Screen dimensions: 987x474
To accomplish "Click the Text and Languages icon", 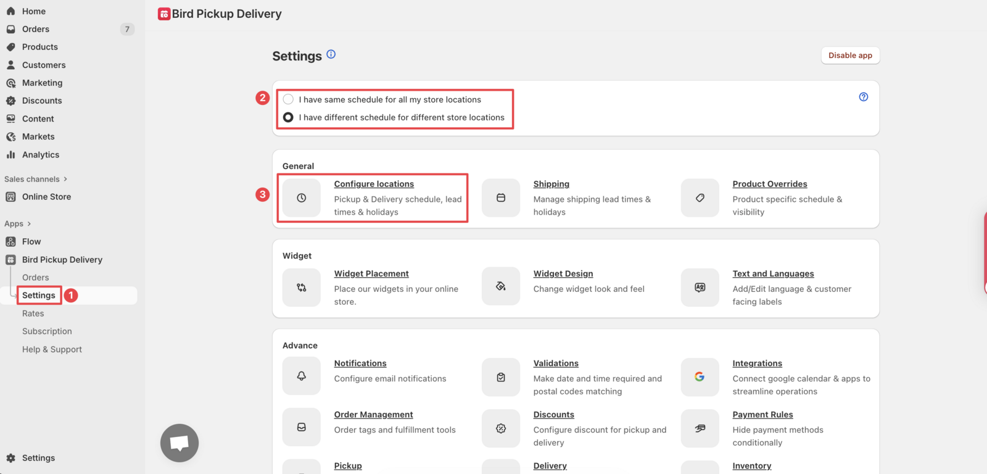I will [x=700, y=288].
